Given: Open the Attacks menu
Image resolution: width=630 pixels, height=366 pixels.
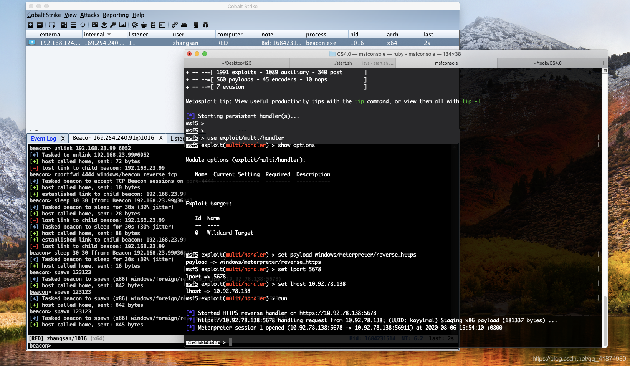Looking at the screenshot, I should pos(90,15).
